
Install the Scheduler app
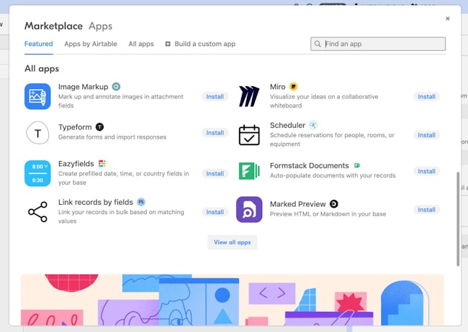tap(426, 135)
